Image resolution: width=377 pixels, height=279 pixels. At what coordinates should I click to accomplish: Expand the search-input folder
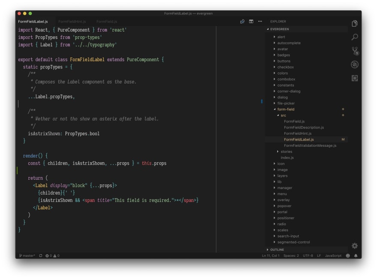click(307, 236)
